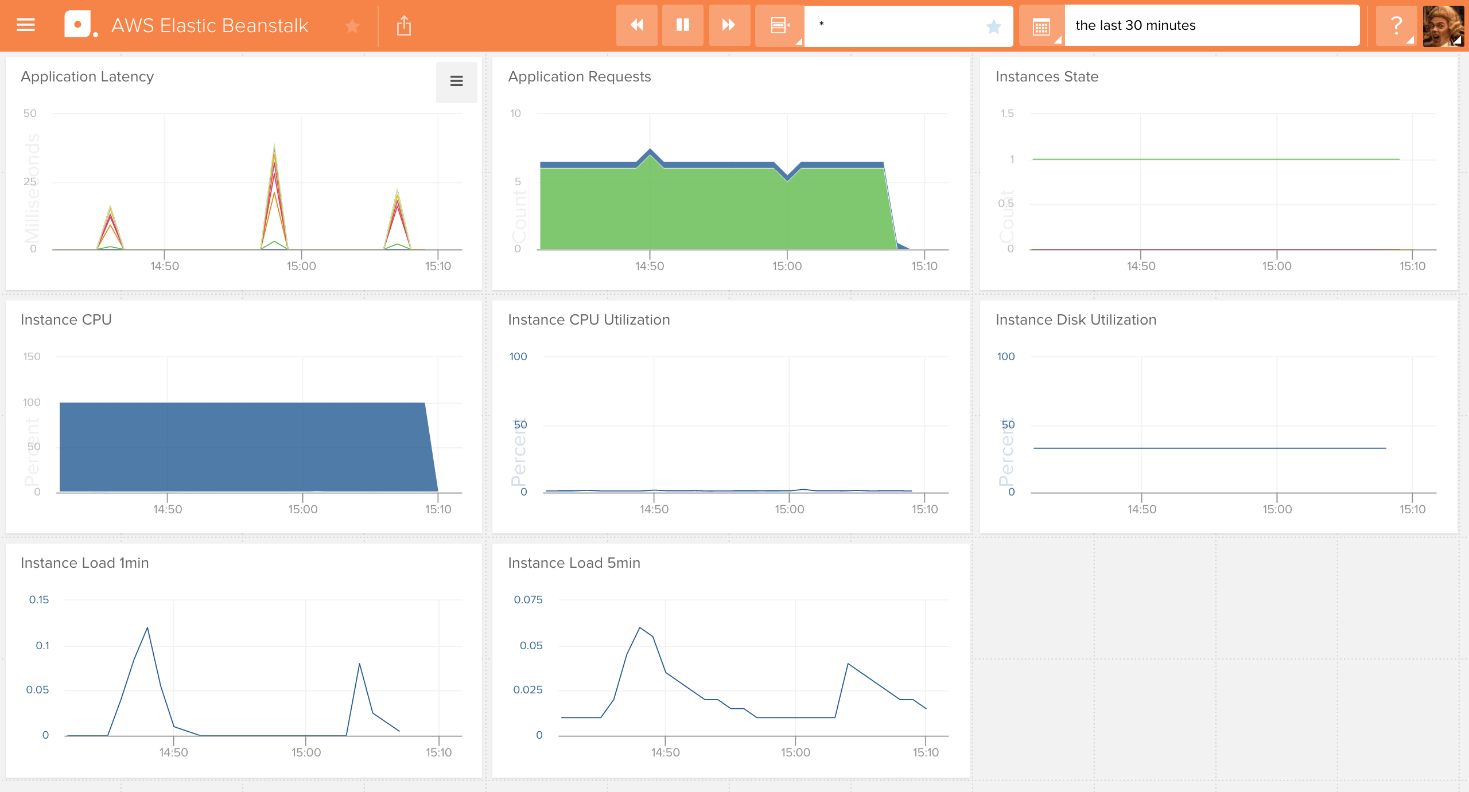The image size is (1469, 792).
Task: Click the first peak in Instance Load 1min
Action: coord(147,628)
